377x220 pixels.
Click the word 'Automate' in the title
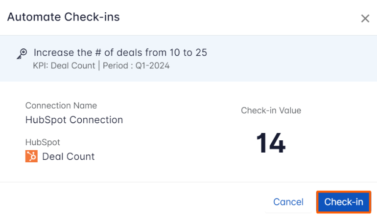pos(34,17)
